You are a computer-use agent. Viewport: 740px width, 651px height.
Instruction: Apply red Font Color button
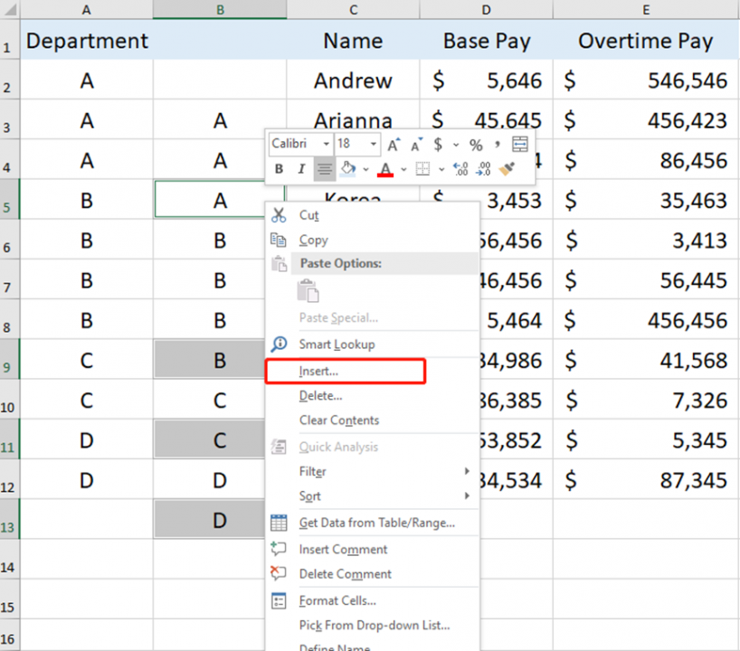[x=385, y=169]
